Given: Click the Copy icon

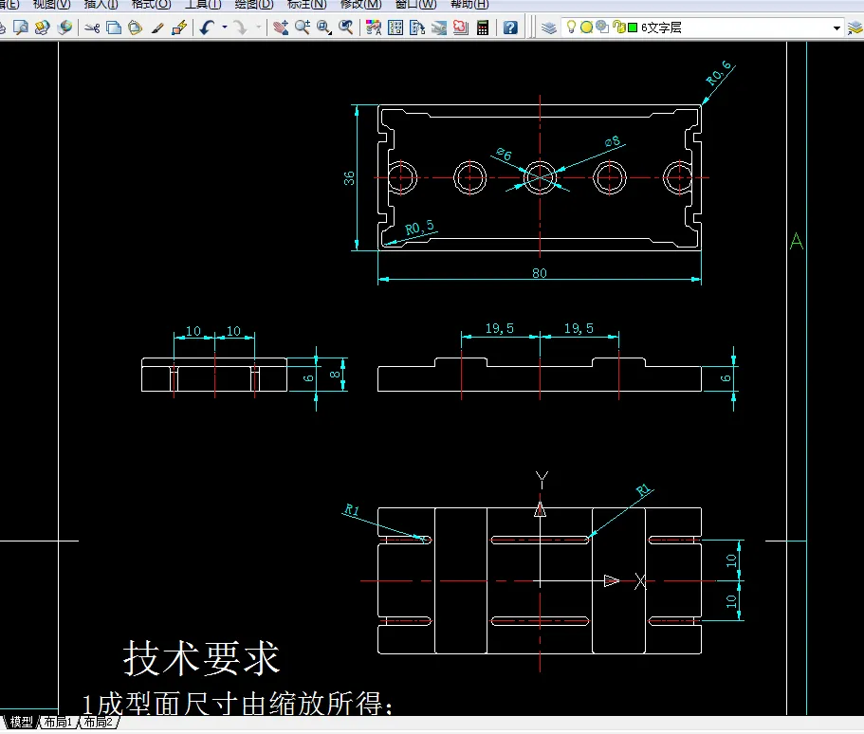Looking at the screenshot, I should tap(114, 28).
